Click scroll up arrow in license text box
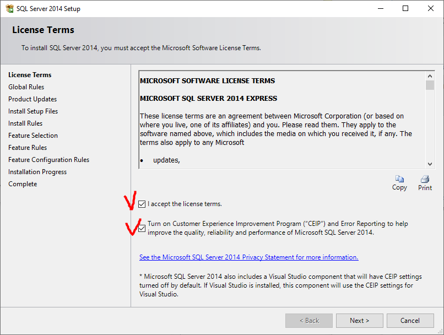The height and width of the screenshot is (335, 444). pos(430,76)
